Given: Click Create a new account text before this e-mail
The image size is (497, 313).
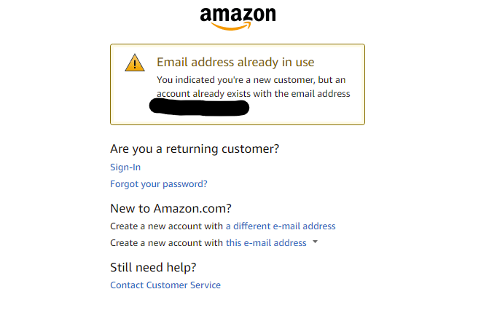Looking at the screenshot, I should point(166,243).
